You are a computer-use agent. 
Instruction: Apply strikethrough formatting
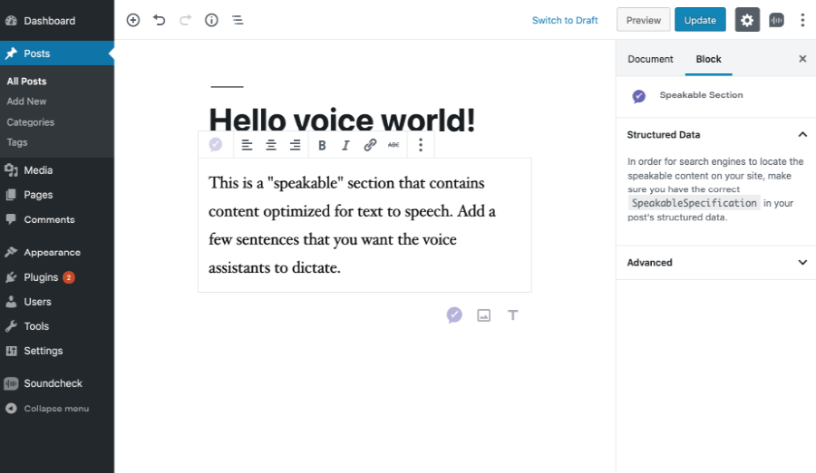coord(393,145)
